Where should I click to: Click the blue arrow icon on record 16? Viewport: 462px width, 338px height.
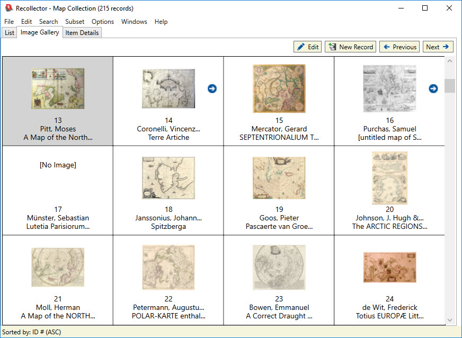(x=433, y=88)
